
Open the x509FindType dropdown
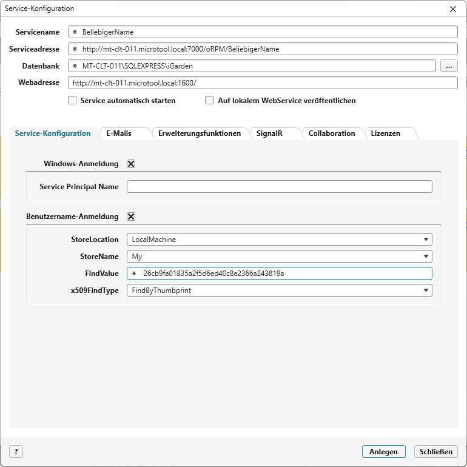click(x=279, y=291)
